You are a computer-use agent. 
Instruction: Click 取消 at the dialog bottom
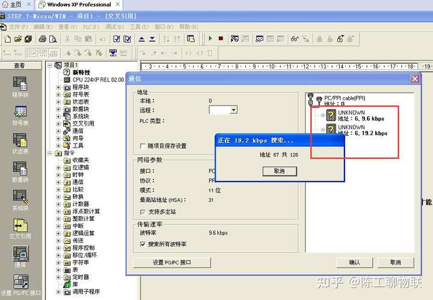click(396, 262)
